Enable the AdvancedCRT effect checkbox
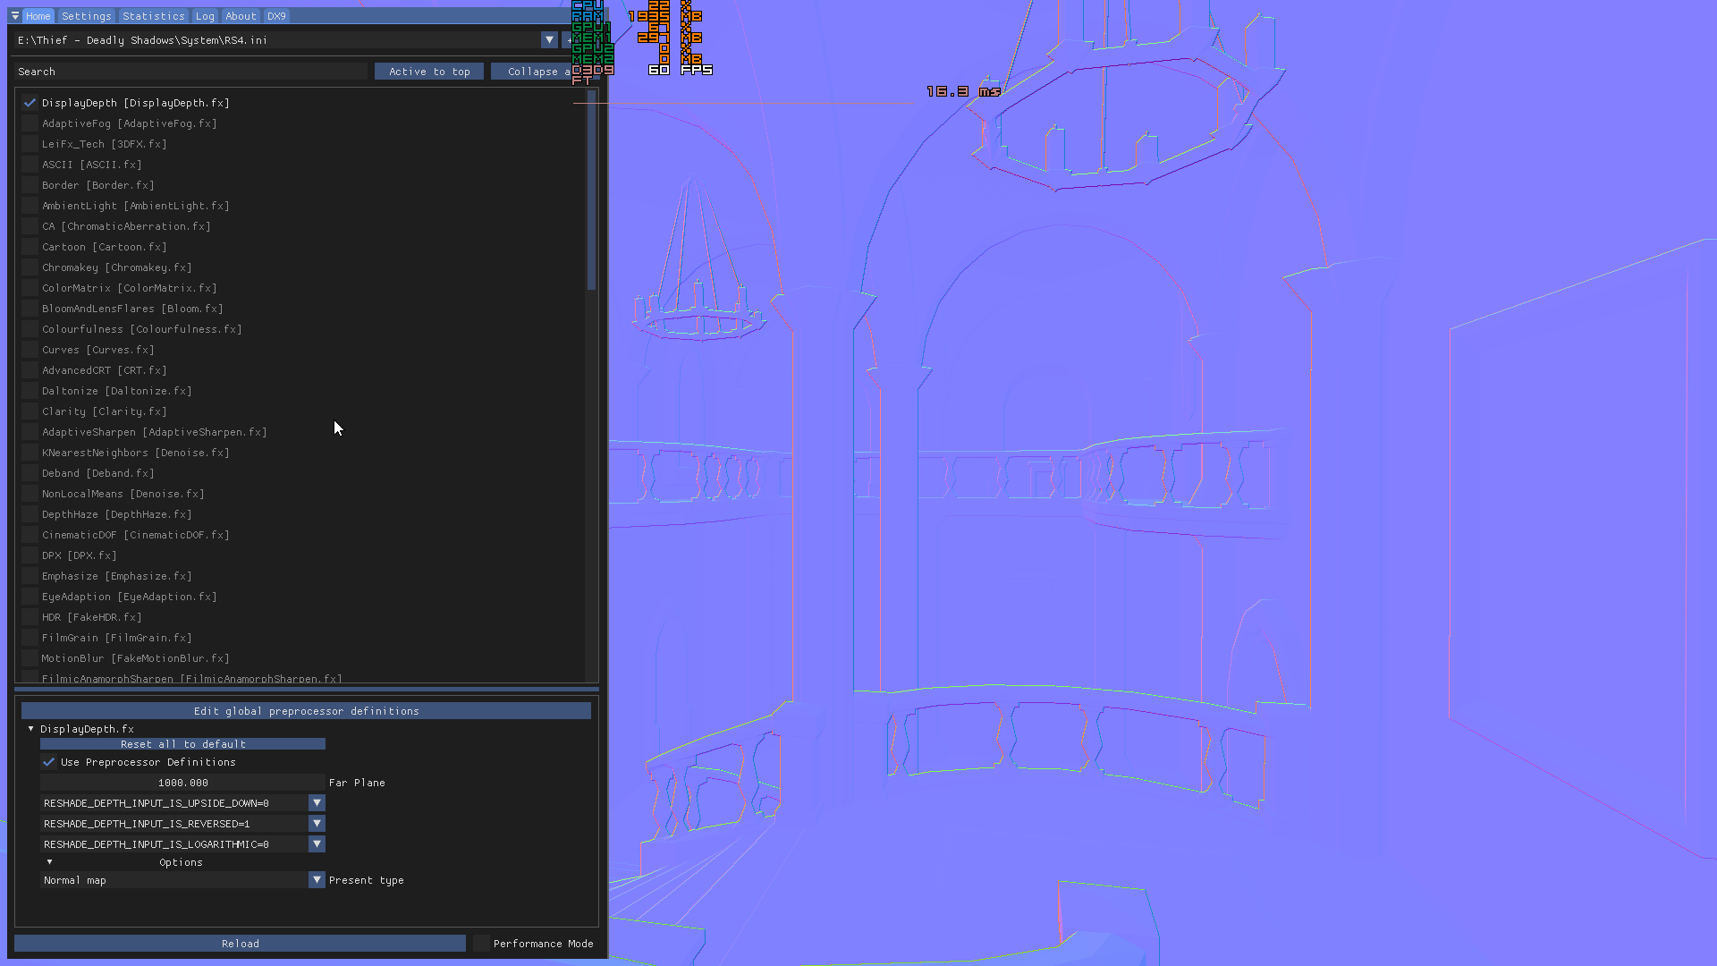1717x966 pixels. coord(30,370)
